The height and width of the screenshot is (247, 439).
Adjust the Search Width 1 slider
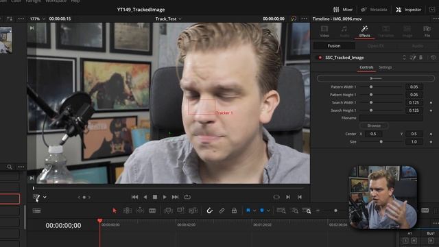[381, 102]
